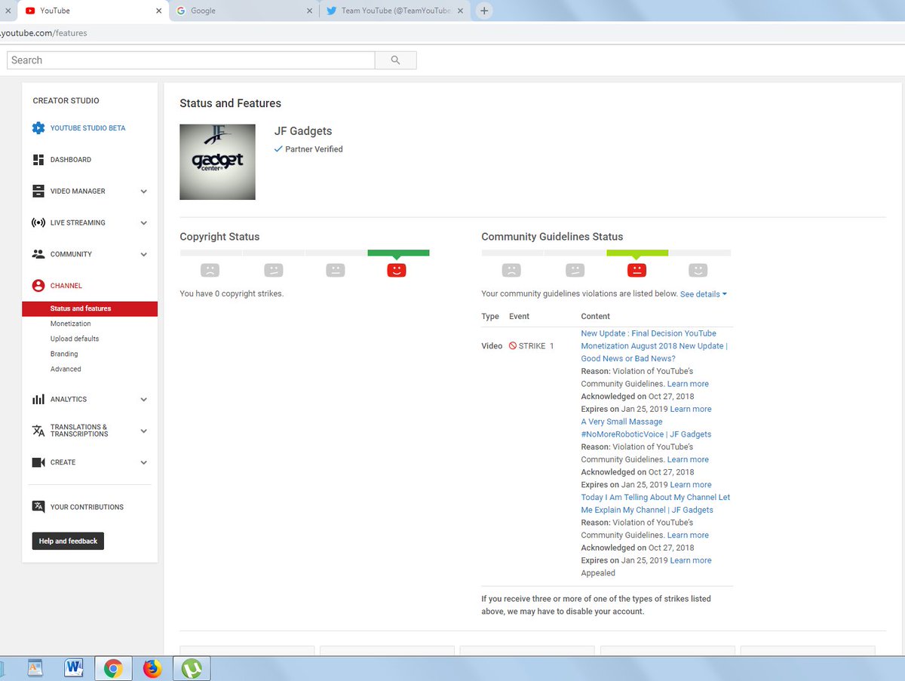Open the Branding menu item

click(64, 354)
